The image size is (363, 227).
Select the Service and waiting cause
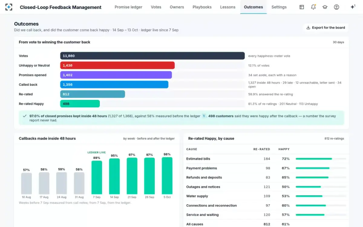(x=202, y=215)
